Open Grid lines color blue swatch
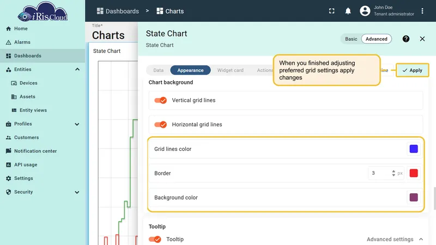The width and height of the screenshot is (436, 245). coord(414,149)
